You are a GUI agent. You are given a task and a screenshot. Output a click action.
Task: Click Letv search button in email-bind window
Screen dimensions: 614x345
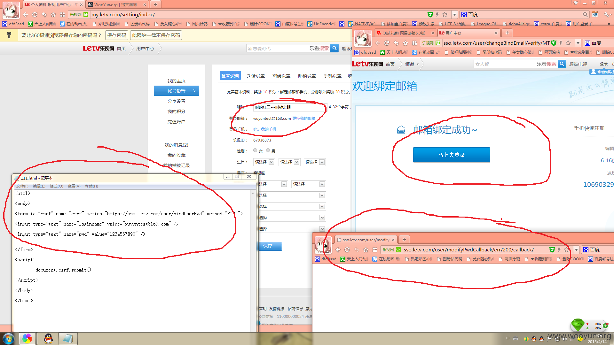[x=562, y=64]
